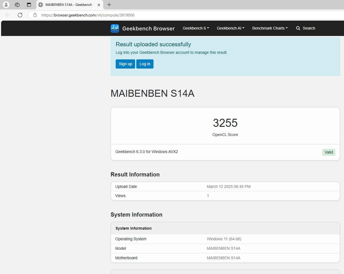Click the Log in button
The height and width of the screenshot is (274, 344).
(x=145, y=64)
